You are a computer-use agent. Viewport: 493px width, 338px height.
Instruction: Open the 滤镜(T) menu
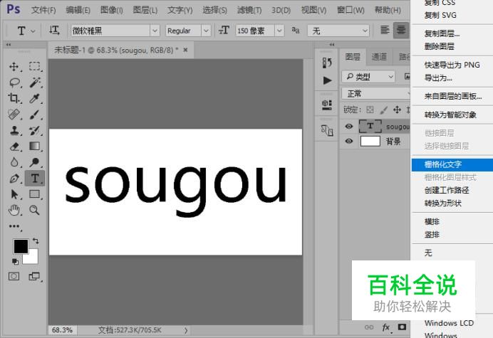[249, 10]
